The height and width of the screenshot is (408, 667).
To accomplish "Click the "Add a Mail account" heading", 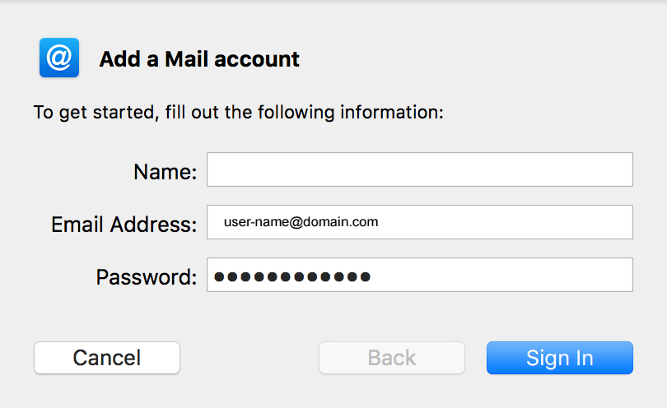I will (199, 59).
